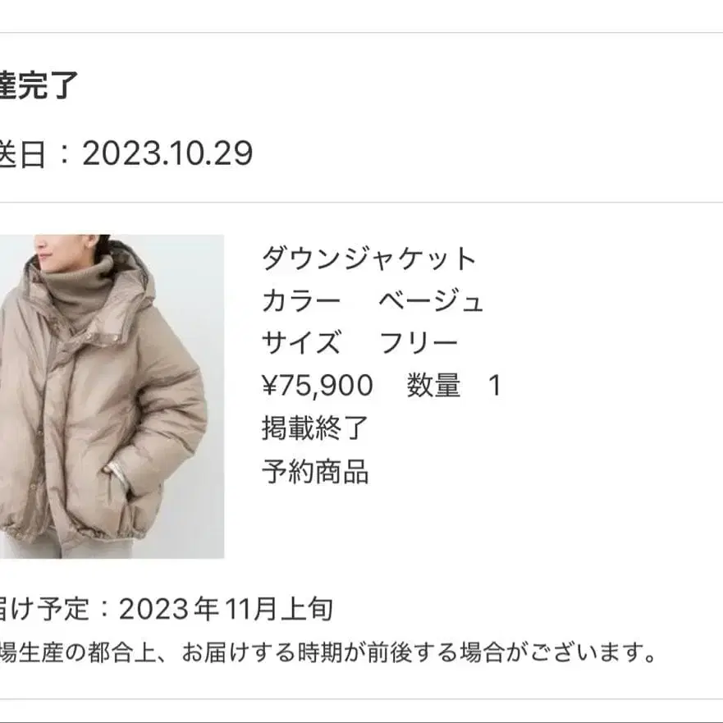
Task: Click the 予約商品 pre-order label
Action: (x=315, y=471)
